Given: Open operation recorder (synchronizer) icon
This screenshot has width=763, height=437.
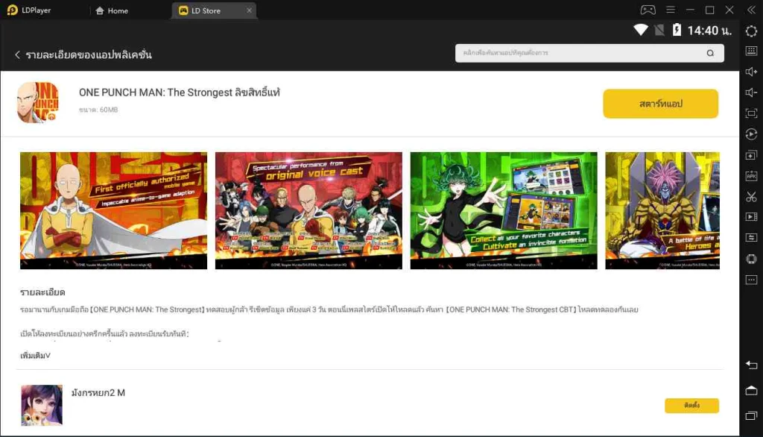Looking at the screenshot, I should click(751, 134).
